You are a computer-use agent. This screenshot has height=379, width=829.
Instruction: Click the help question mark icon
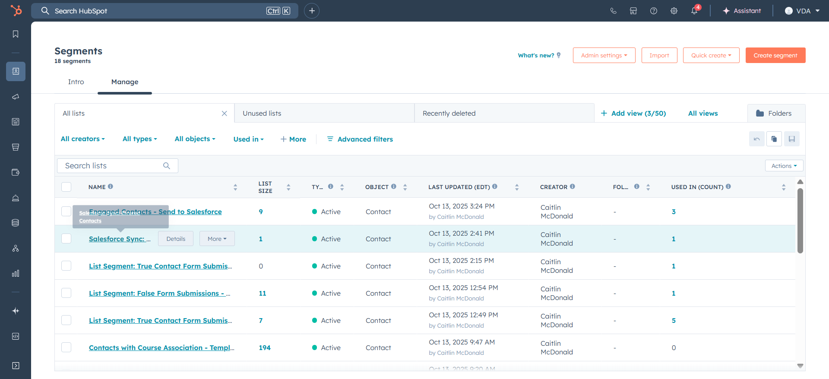click(654, 11)
